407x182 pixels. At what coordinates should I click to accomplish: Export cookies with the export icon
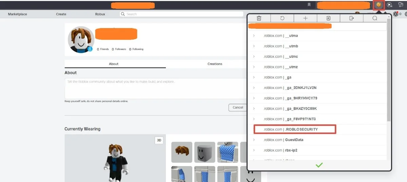[351, 18]
